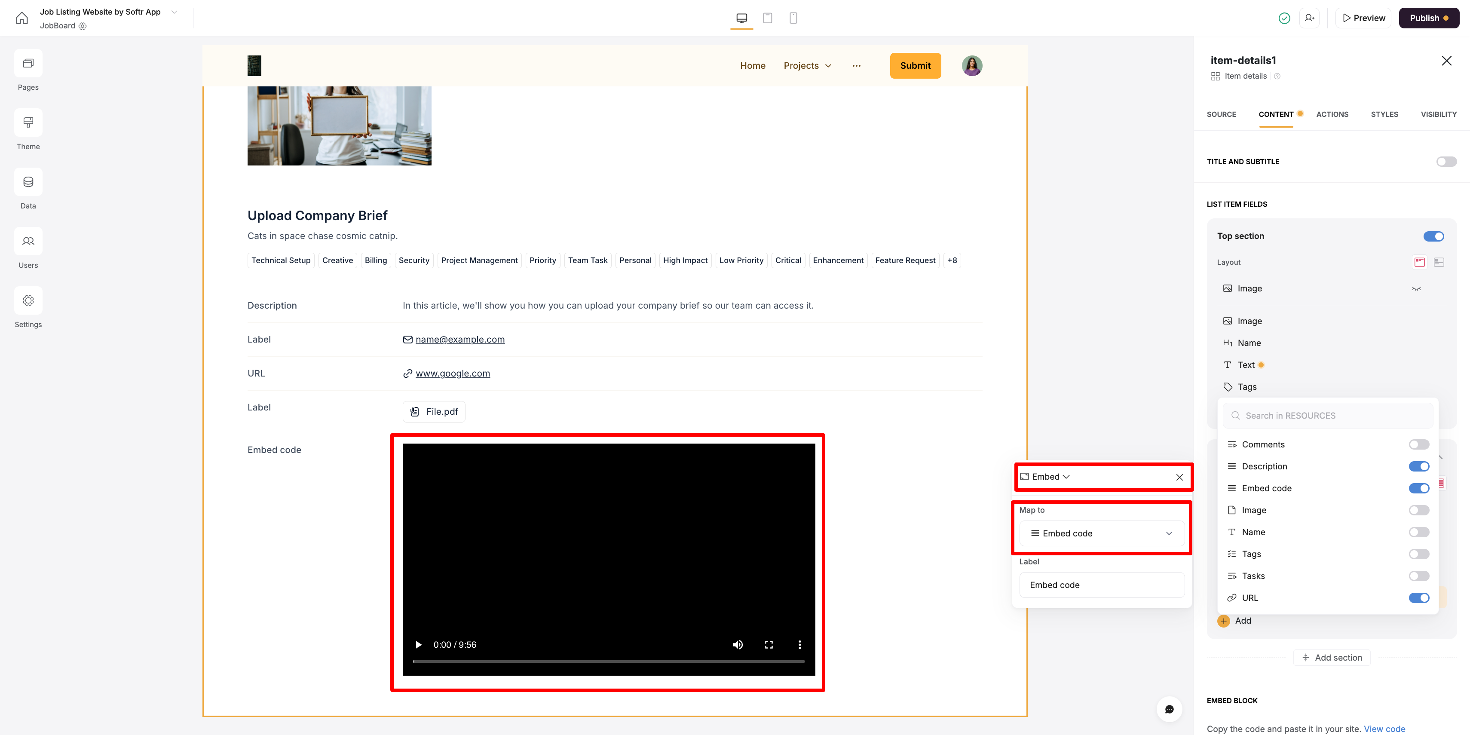
Task: Play the embedded video
Action: pyautogui.click(x=418, y=644)
